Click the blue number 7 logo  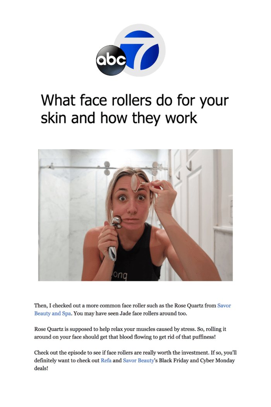[140, 50]
